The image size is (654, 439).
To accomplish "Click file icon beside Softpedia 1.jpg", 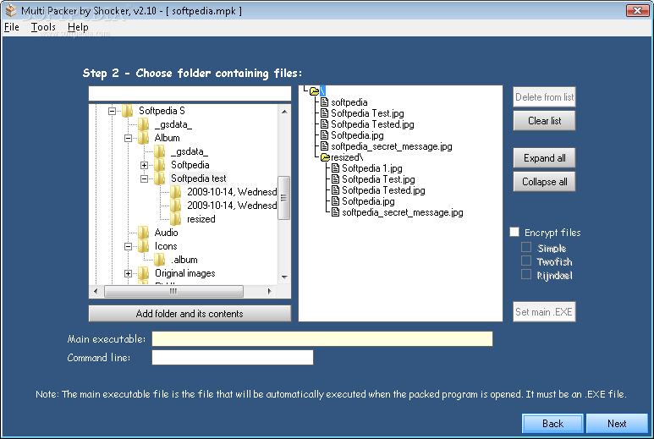I will tap(335, 168).
